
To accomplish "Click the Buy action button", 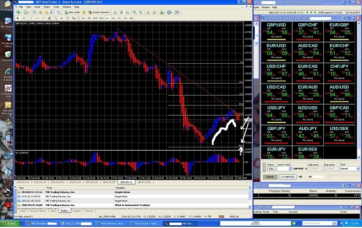I will coord(271,169).
